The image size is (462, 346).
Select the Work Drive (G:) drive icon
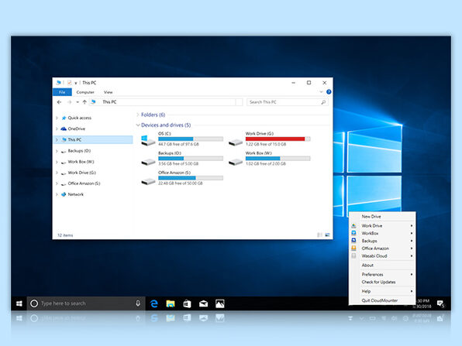[x=236, y=142]
